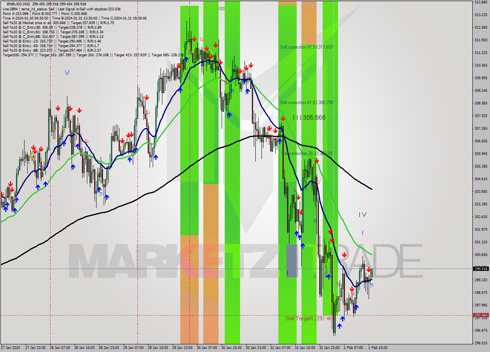Click the 311.900 price axis label
Screen dimensions: 490x352
[x=481, y=40]
